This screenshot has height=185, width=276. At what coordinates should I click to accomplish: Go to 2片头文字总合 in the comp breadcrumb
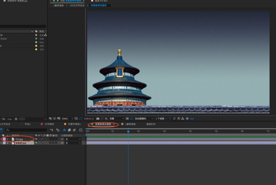[x=77, y=6]
